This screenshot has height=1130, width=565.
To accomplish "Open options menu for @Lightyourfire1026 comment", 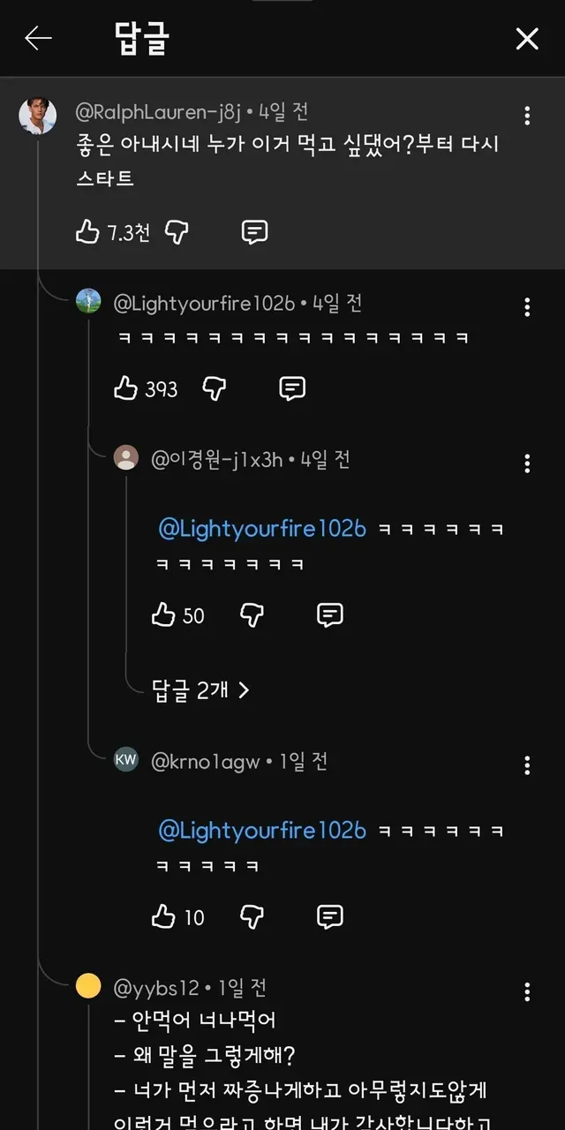I will [527, 307].
